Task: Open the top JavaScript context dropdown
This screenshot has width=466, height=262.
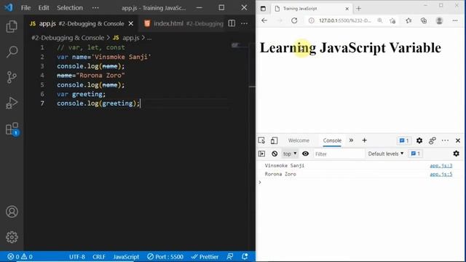Action: pyautogui.click(x=290, y=154)
